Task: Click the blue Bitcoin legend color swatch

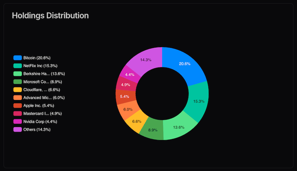Action: coord(18,58)
